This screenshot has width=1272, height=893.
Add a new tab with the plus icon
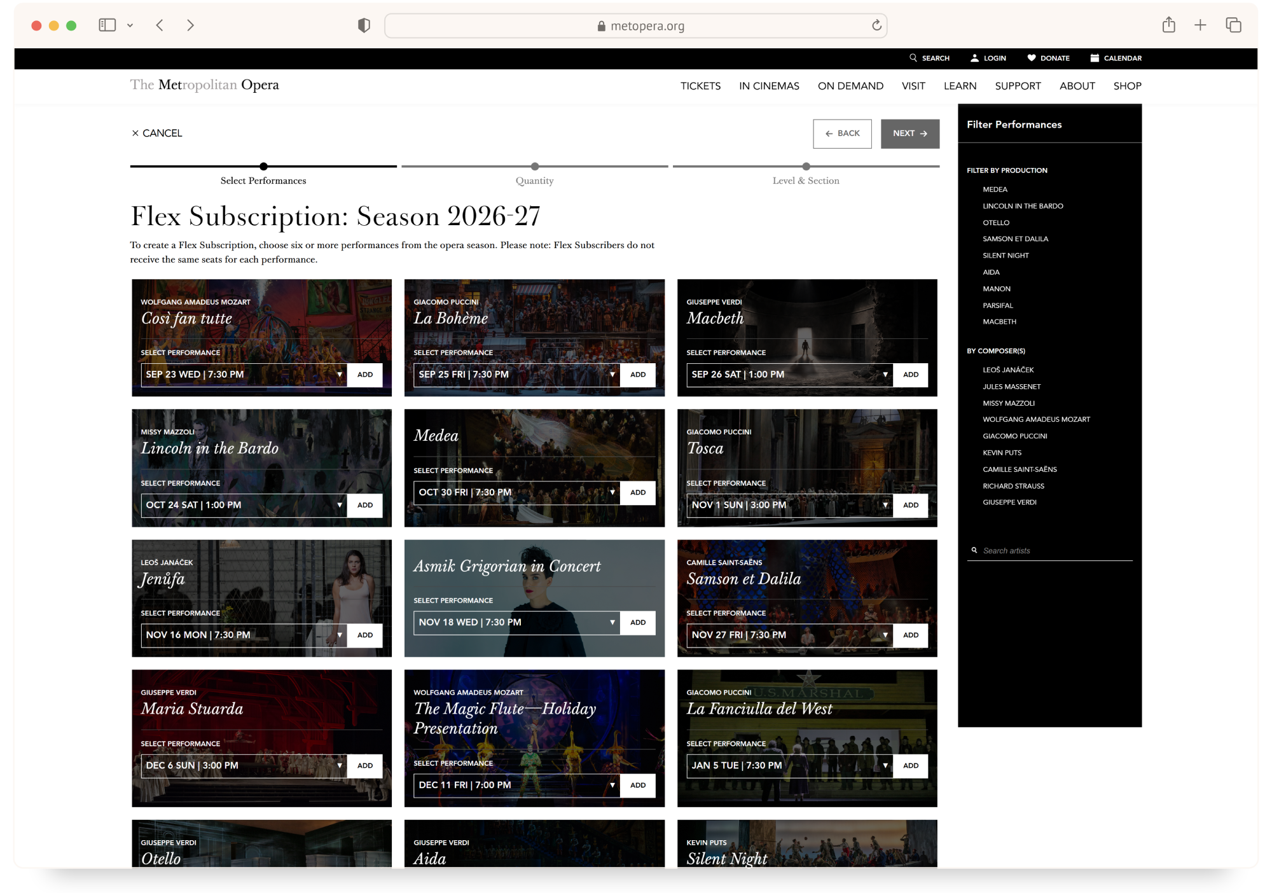(1200, 25)
